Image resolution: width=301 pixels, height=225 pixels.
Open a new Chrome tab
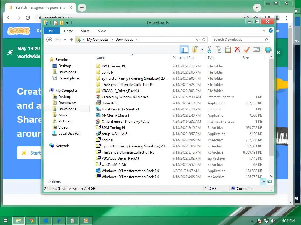(x=82, y=8)
